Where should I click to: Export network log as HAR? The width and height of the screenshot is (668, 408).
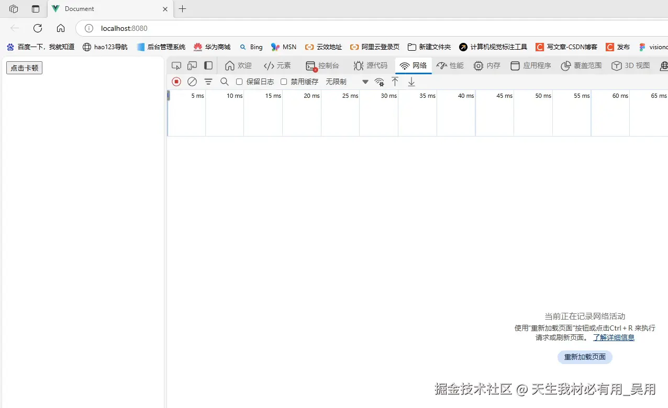[411, 82]
